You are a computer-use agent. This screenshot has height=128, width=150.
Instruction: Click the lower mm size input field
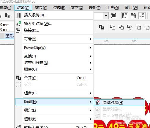point(7,29)
